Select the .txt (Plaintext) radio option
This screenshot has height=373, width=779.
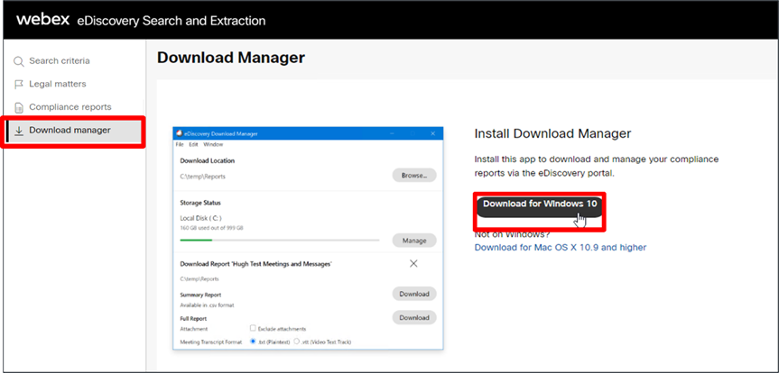pos(254,341)
